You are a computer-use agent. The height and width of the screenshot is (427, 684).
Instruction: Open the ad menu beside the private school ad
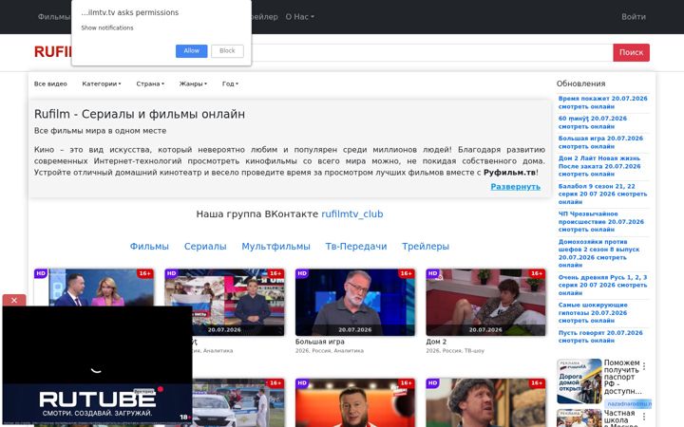click(x=644, y=417)
